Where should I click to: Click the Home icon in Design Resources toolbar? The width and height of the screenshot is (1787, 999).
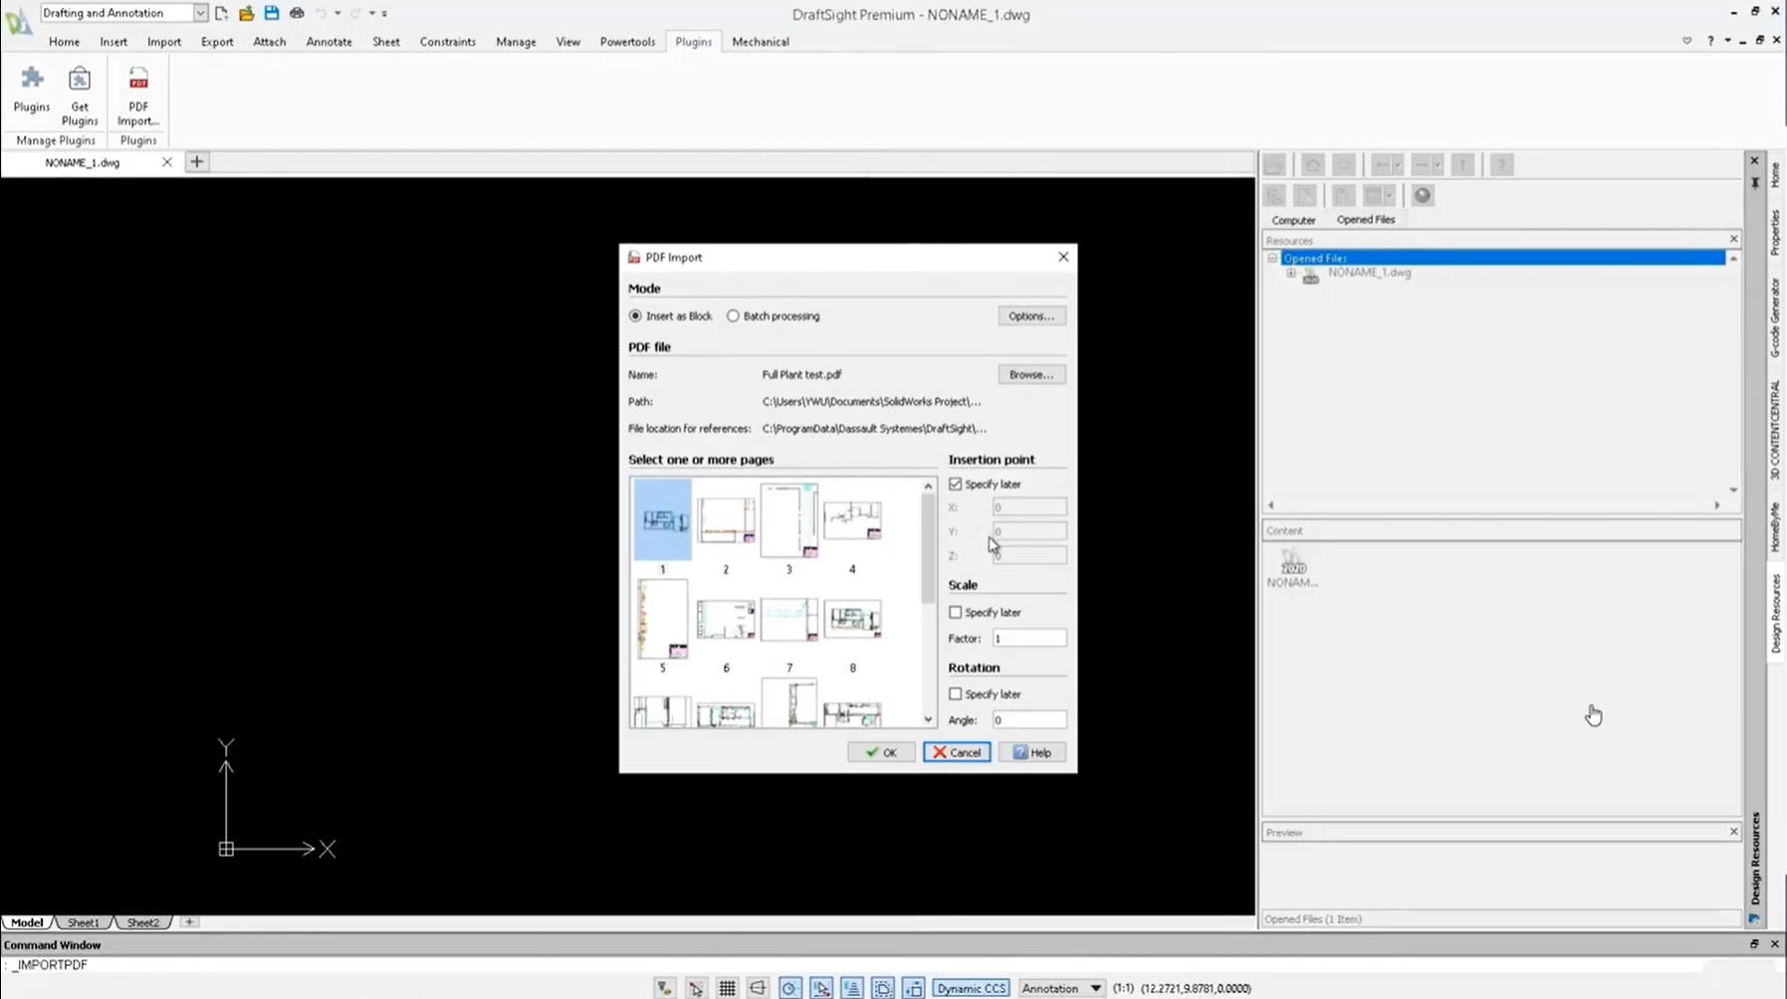coord(1312,165)
